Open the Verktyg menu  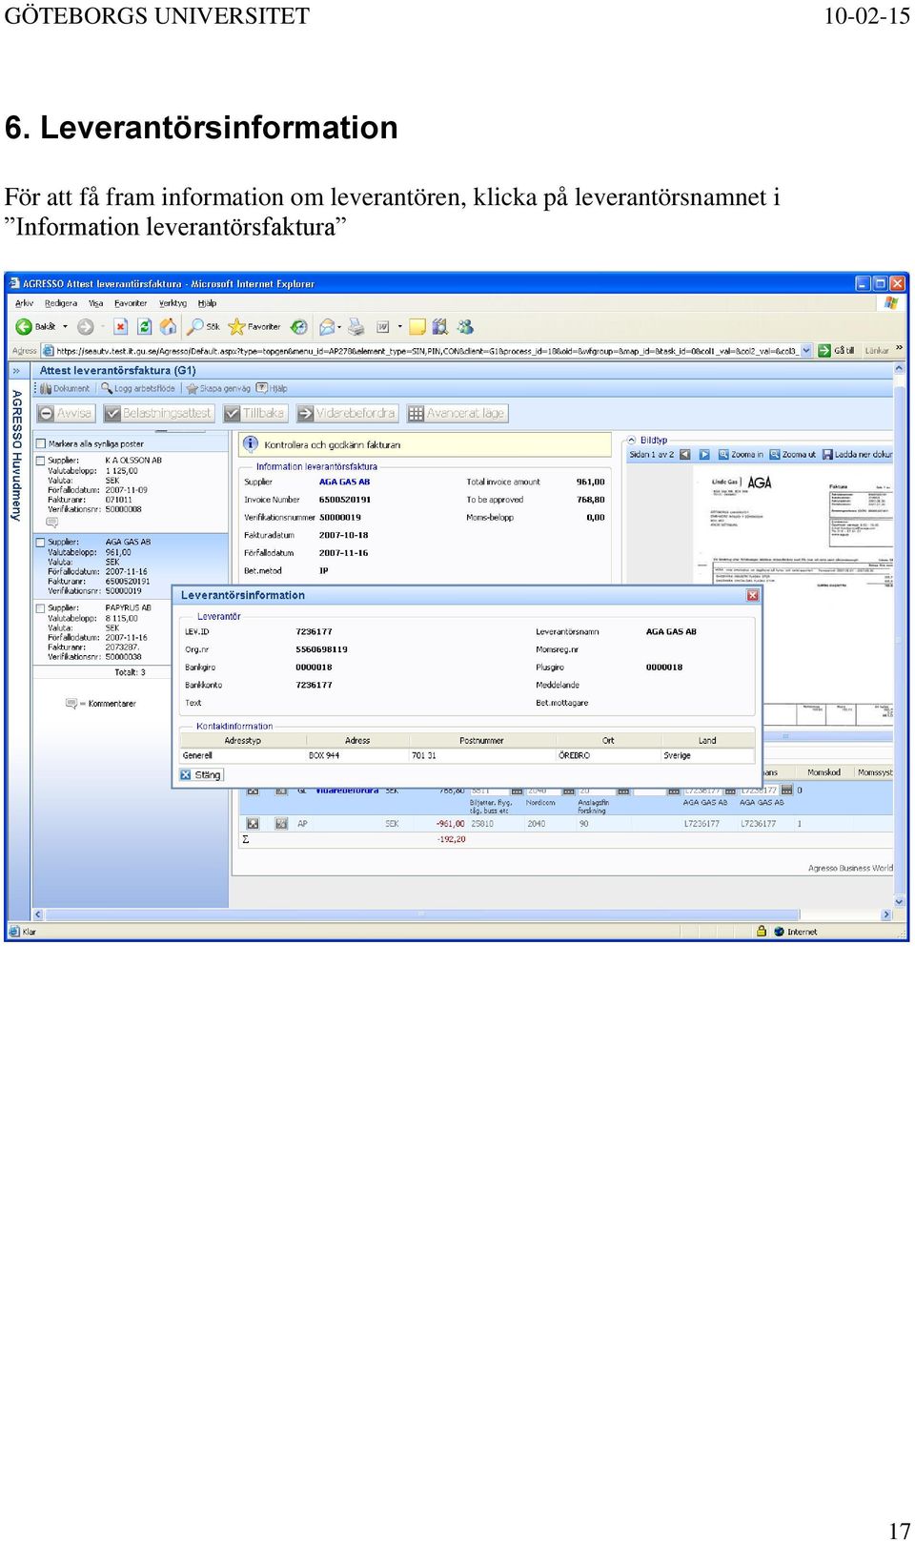pyautogui.click(x=173, y=303)
